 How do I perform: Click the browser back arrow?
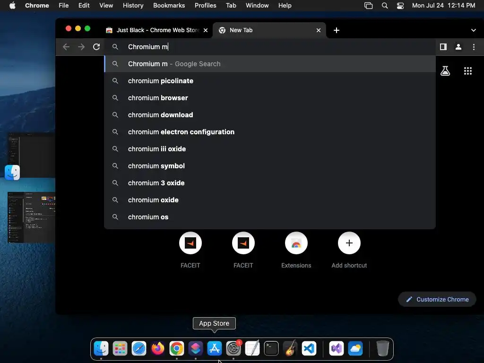(66, 47)
